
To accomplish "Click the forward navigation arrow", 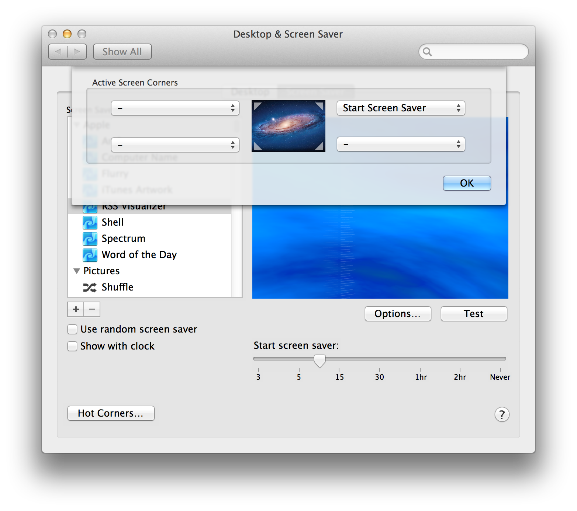I will pyautogui.click(x=77, y=52).
